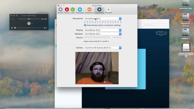Click the webcam preview image
This screenshot has width=194, height=109.
97,68
